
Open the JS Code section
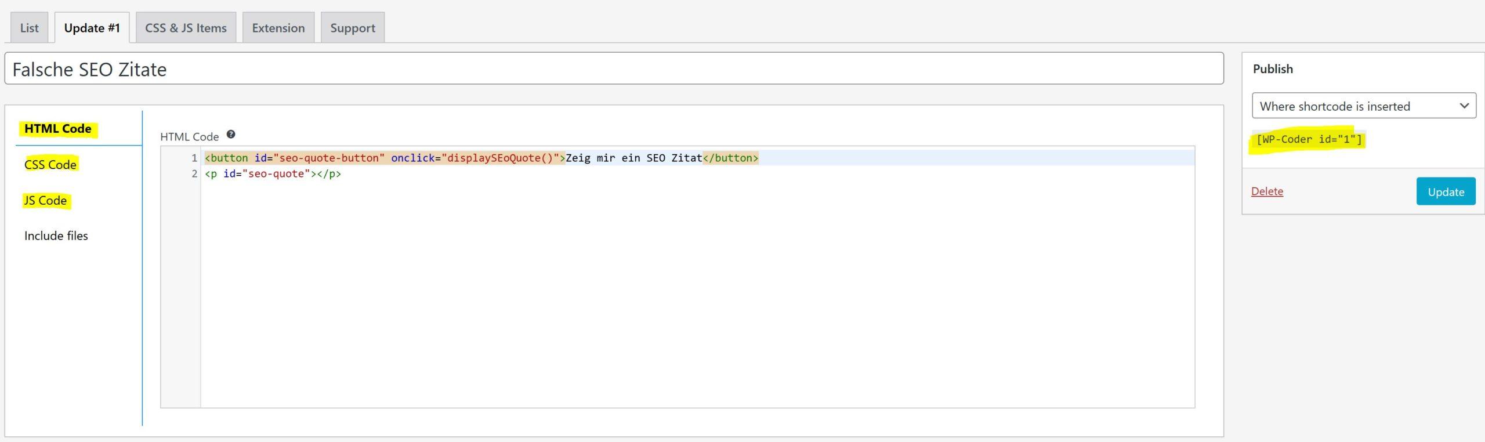click(45, 201)
